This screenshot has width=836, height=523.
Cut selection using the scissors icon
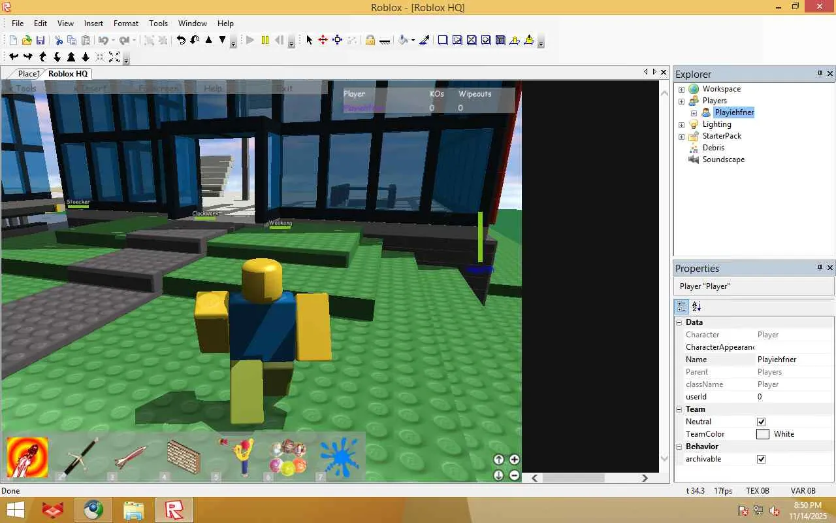pyautogui.click(x=59, y=41)
